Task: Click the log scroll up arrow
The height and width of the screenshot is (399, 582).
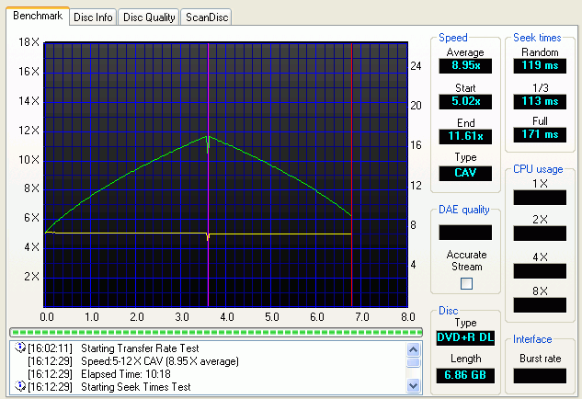Action: 413,349
